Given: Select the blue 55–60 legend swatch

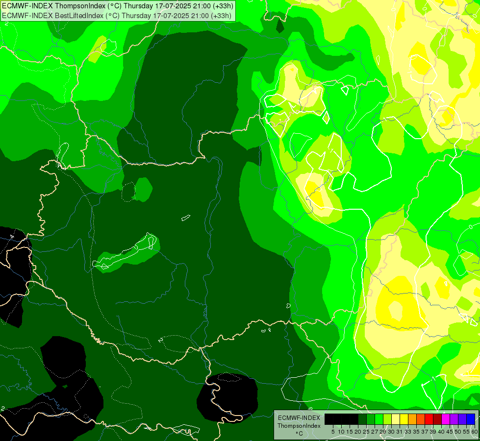Looking at the screenshot, I should [x=471, y=419].
